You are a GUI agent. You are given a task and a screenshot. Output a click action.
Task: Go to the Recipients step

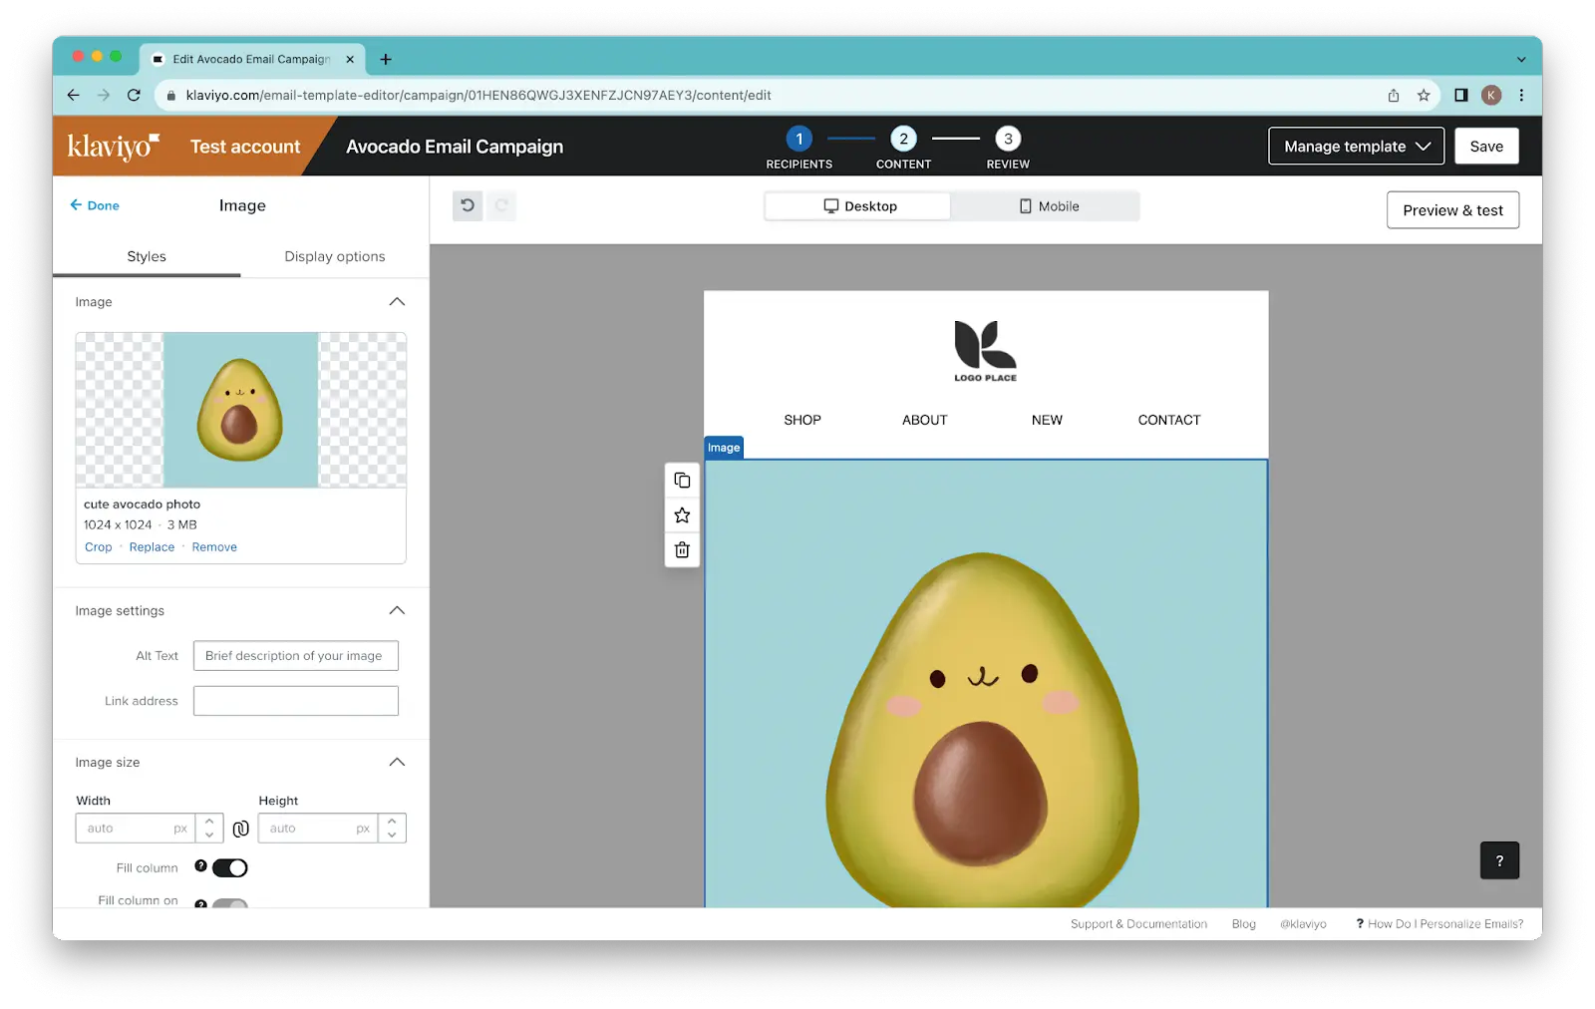pyautogui.click(x=798, y=140)
